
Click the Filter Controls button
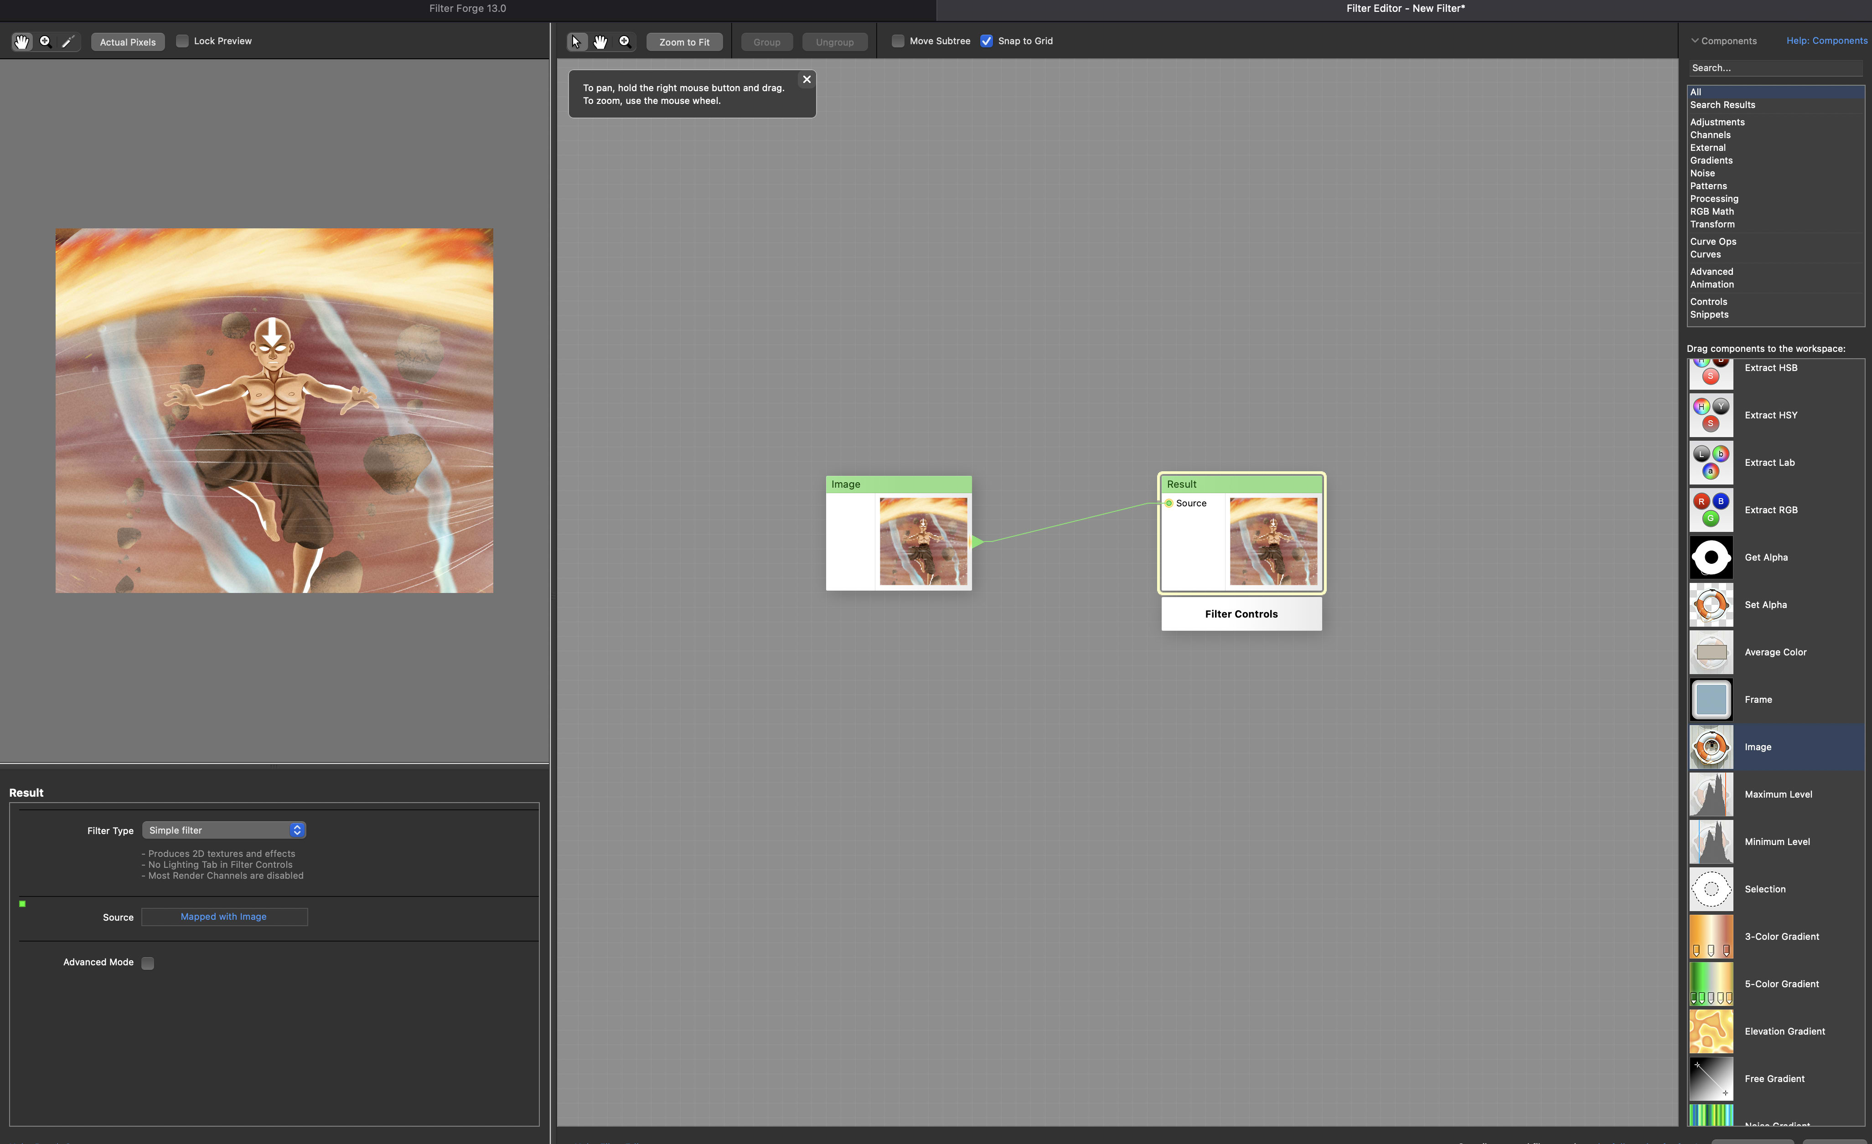point(1241,614)
